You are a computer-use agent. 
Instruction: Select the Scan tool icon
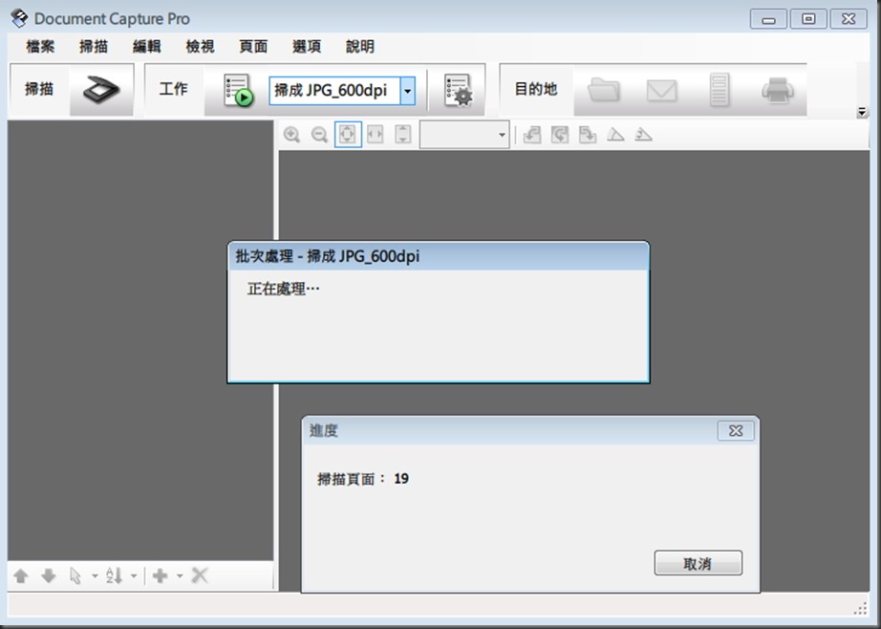[x=100, y=89]
